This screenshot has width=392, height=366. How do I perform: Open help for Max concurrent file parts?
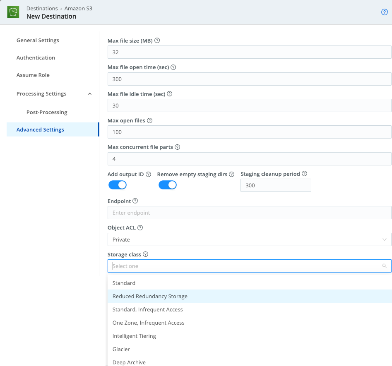(x=178, y=147)
